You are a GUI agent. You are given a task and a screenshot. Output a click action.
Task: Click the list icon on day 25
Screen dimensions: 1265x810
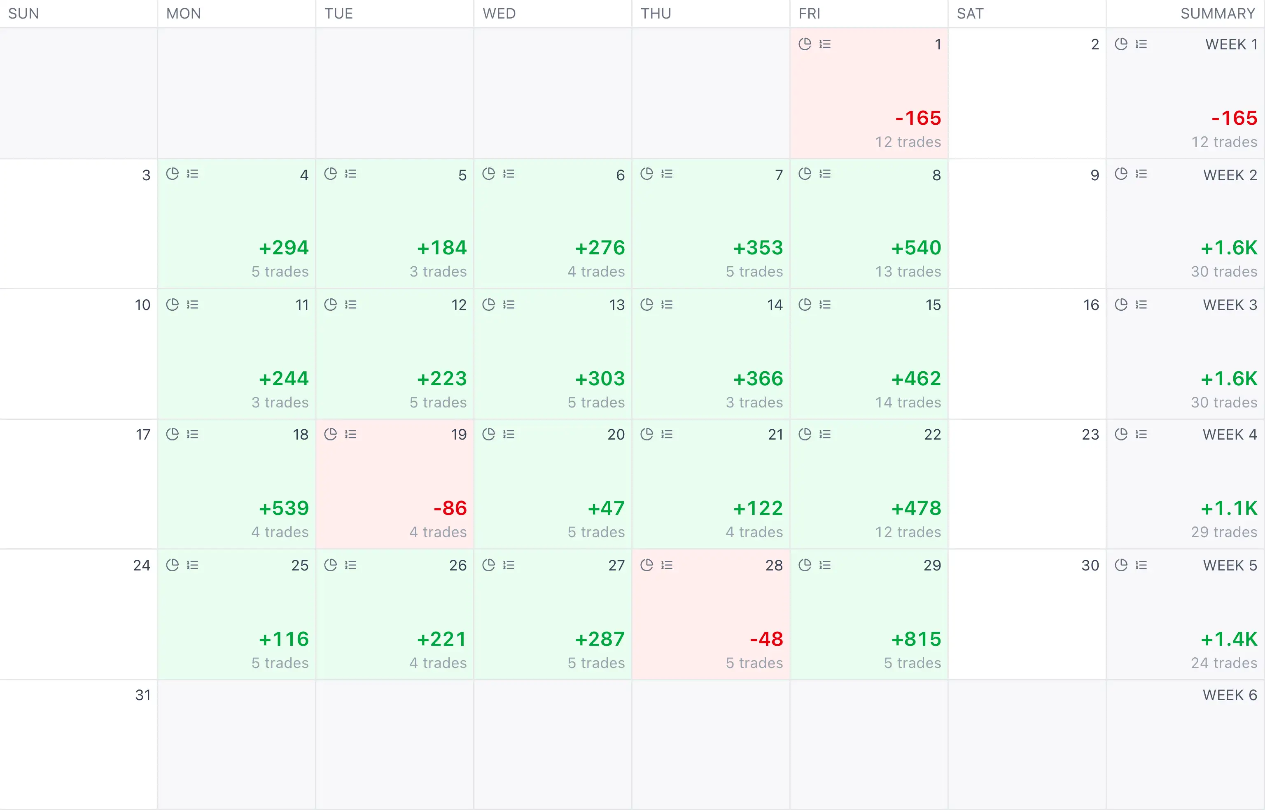193,565
